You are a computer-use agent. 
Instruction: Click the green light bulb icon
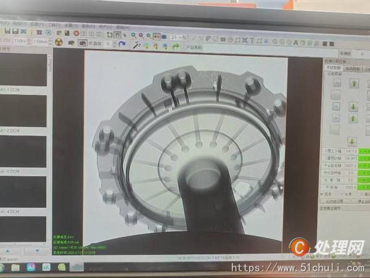147,46
